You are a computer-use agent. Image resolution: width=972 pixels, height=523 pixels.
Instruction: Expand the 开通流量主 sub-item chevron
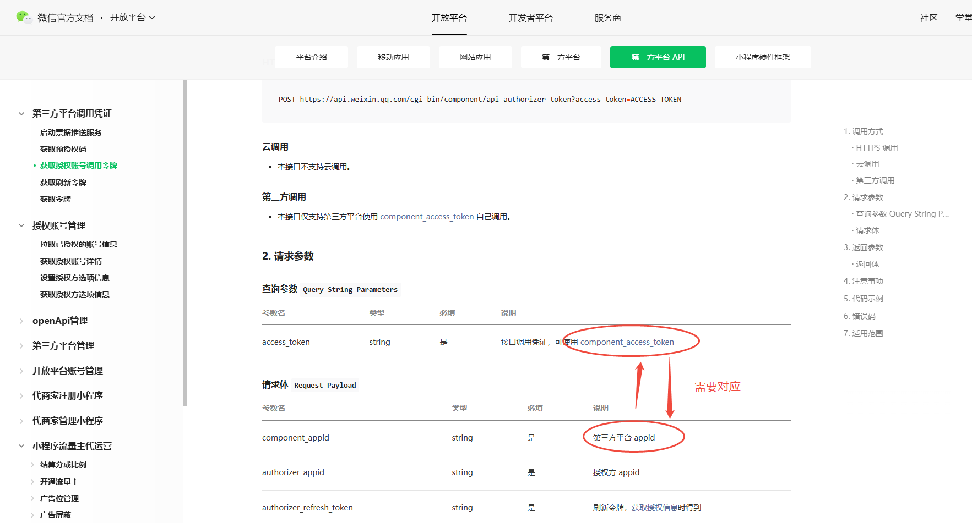(32, 482)
